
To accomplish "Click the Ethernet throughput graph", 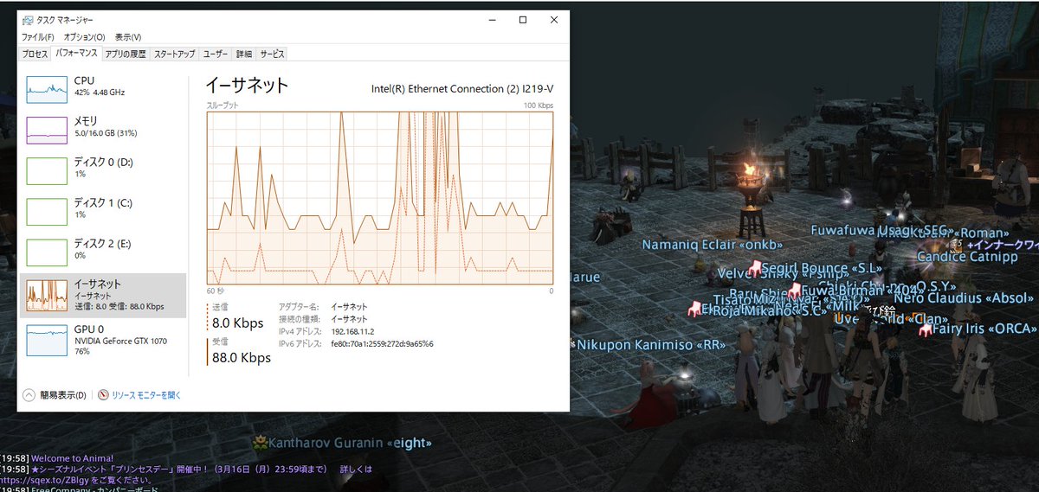I will coord(379,197).
